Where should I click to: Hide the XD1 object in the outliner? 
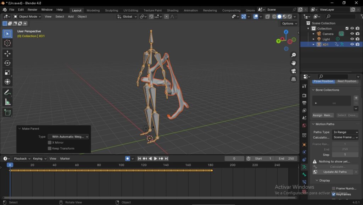click(352, 44)
